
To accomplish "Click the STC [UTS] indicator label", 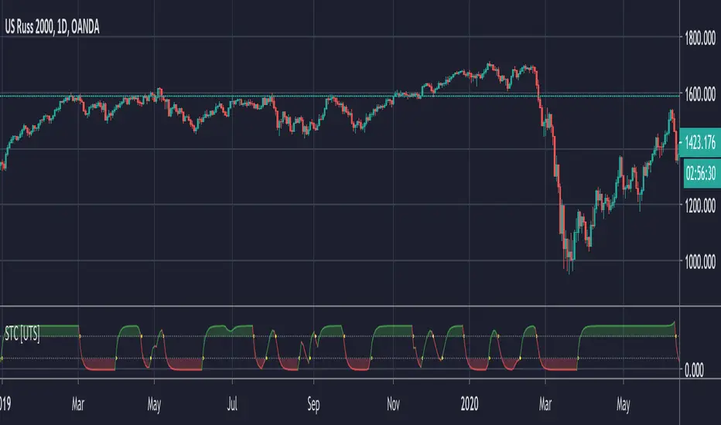I will click(x=22, y=332).
